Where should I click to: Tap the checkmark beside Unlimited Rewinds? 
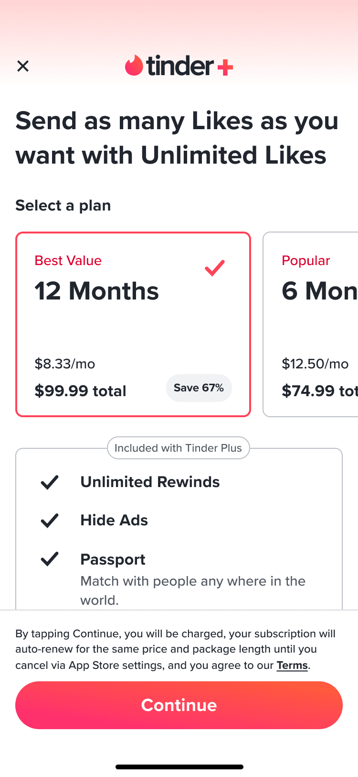point(50,482)
